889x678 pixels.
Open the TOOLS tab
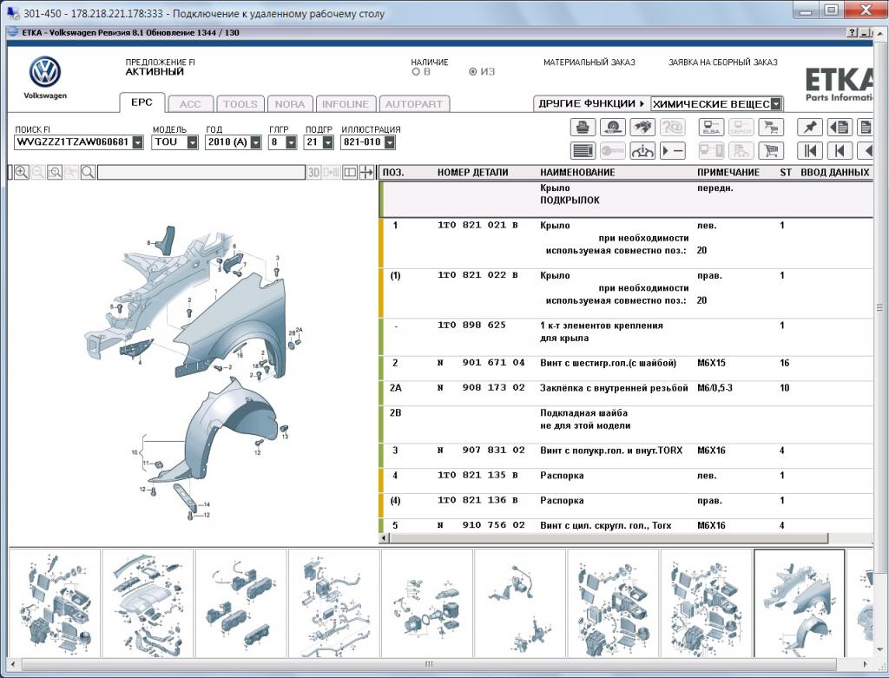240,104
